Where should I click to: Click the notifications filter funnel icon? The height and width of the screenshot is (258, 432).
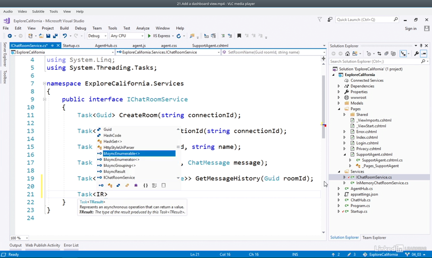[320, 19]
